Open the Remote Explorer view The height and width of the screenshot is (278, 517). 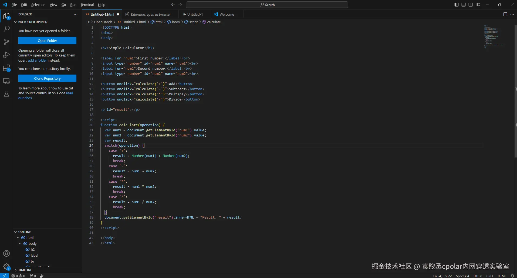click(x=6, y=81)
